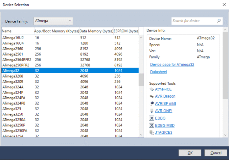
Task: Open the Device Family dropdown
Action: pos(53,21)
